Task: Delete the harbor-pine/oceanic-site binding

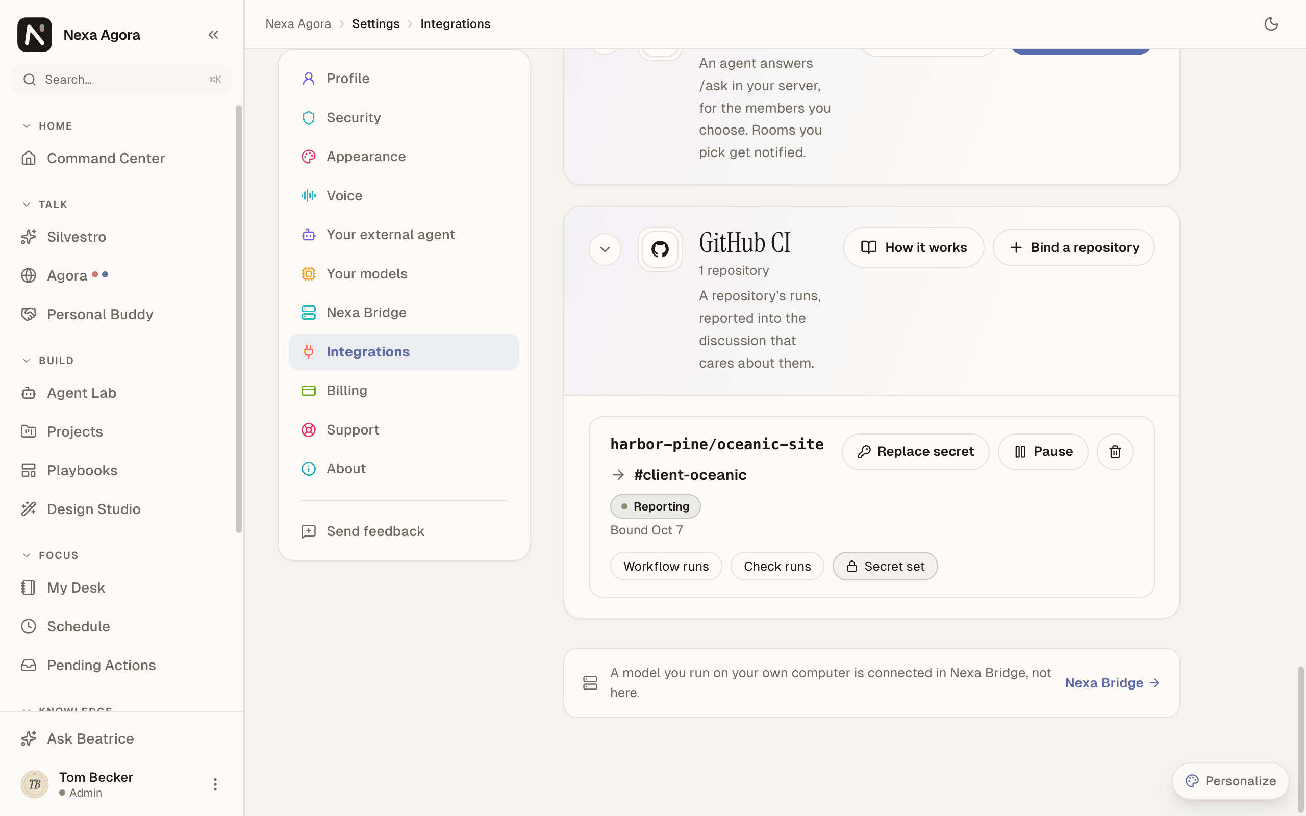Action: coord(1115,452)
